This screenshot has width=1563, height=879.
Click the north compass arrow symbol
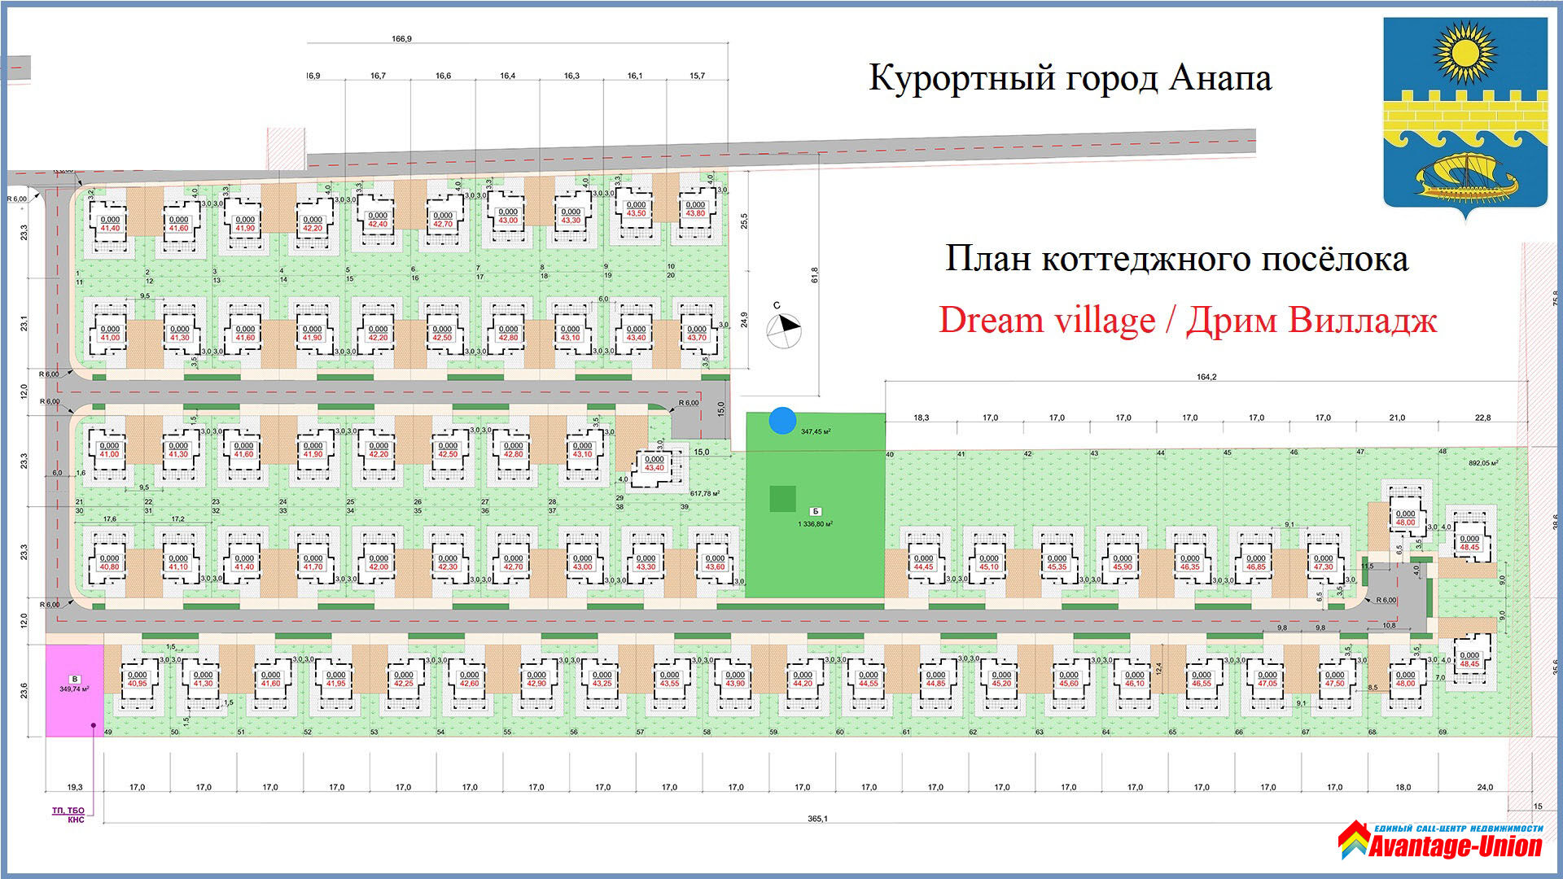coord(783,329)
